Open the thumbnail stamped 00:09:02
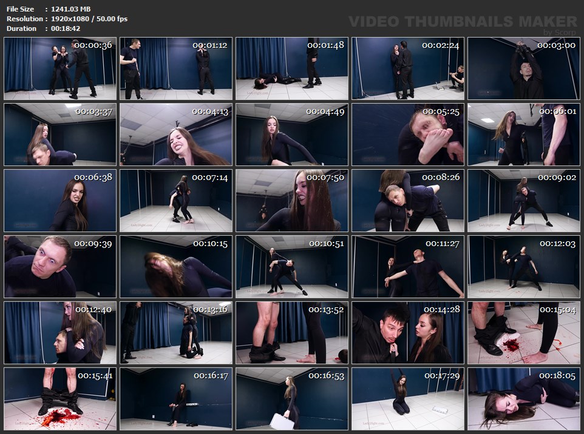This screenshot has width=584, height=434. 524,201
